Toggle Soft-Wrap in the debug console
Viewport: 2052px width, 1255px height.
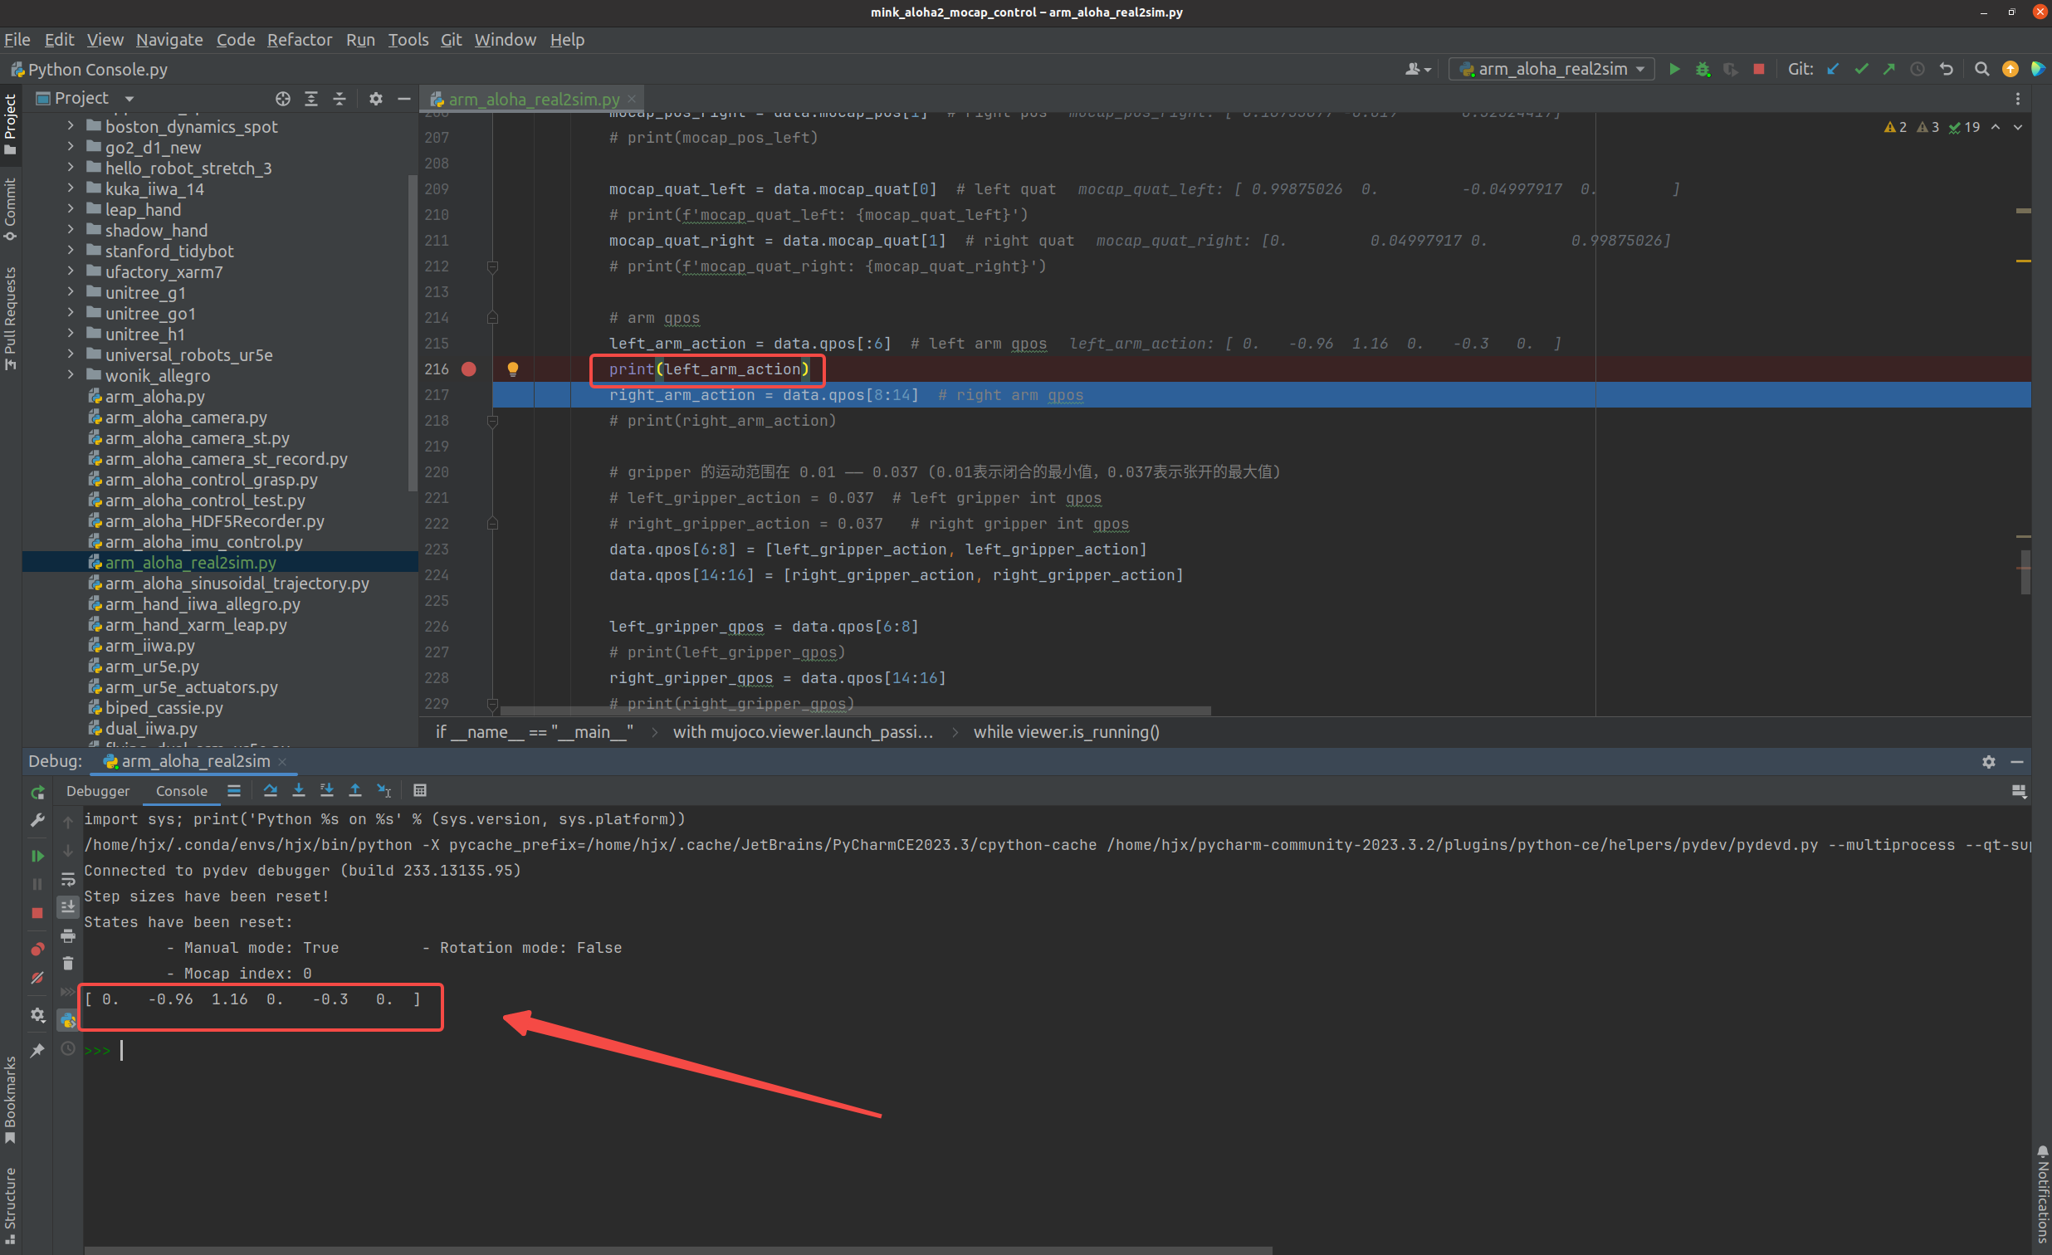(68, 879)
